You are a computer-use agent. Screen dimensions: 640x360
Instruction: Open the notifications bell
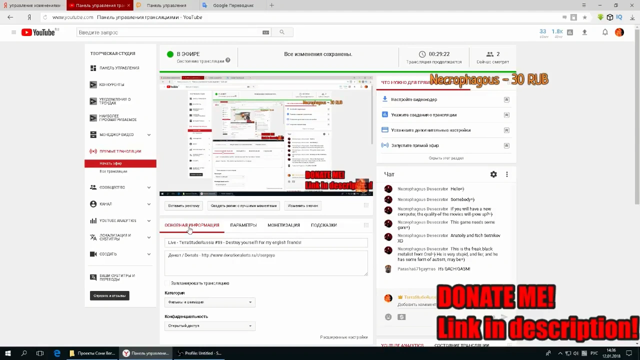[605, 32]
